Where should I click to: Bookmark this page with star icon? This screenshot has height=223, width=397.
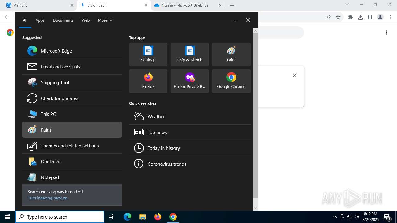coord(338,17)
